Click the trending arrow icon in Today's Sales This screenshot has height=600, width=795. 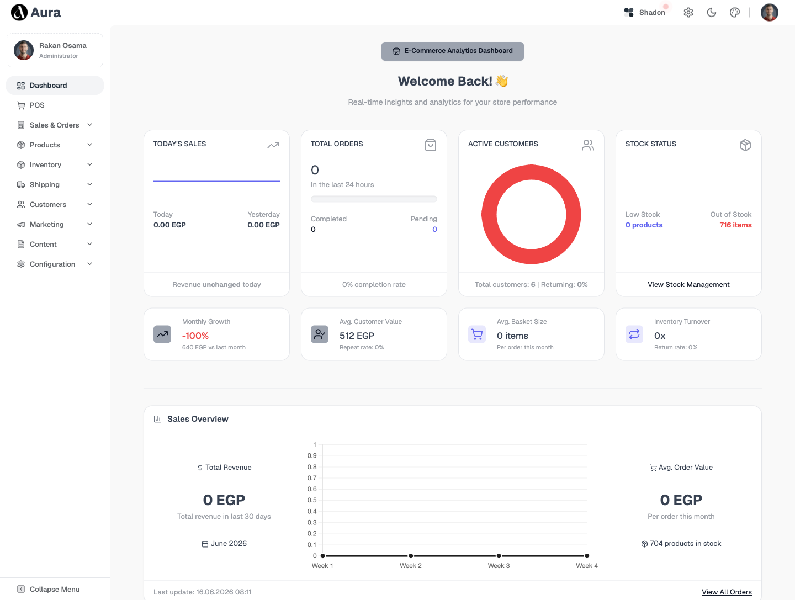[x=273, y=145]
